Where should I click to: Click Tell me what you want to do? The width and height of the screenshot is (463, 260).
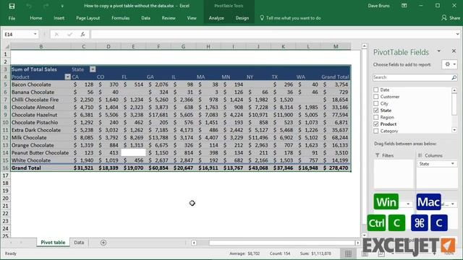(x=290, y=18)
